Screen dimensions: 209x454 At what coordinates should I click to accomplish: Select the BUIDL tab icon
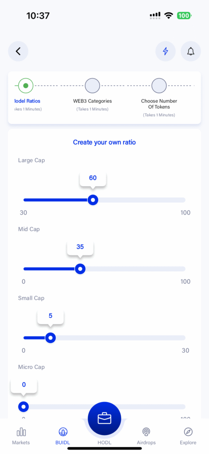click(63, 432)
